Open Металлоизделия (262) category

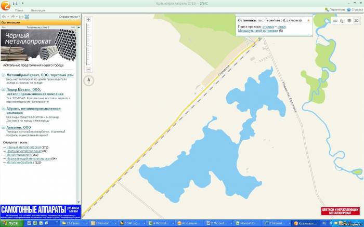pos(19,155)
